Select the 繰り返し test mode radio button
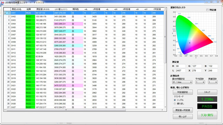 pyautogui.click(x=175, y=104)
